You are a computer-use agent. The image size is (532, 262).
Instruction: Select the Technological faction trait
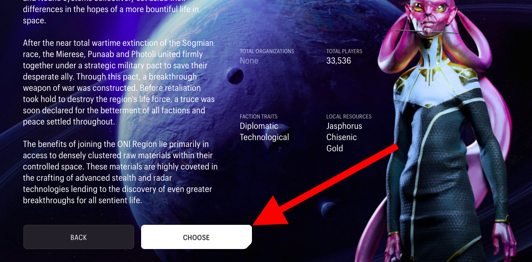tap(264, 137)
